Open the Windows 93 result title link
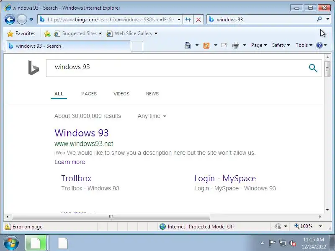This screenshot has height=251, width=335. (x=82, y=133)
